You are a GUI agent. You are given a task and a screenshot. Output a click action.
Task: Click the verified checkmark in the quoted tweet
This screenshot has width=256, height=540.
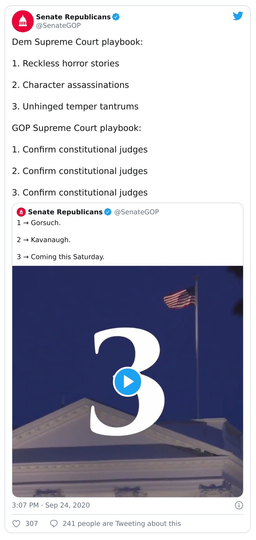pos(108,212)
